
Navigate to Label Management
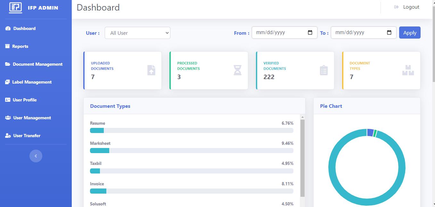32,82
